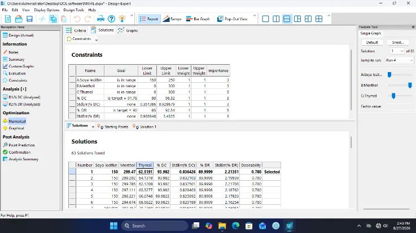Open Analysis Summary

point(21,159)
